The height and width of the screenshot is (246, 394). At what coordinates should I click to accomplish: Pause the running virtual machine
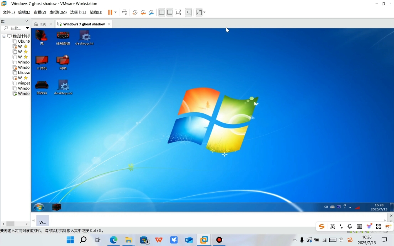[110, 12]
